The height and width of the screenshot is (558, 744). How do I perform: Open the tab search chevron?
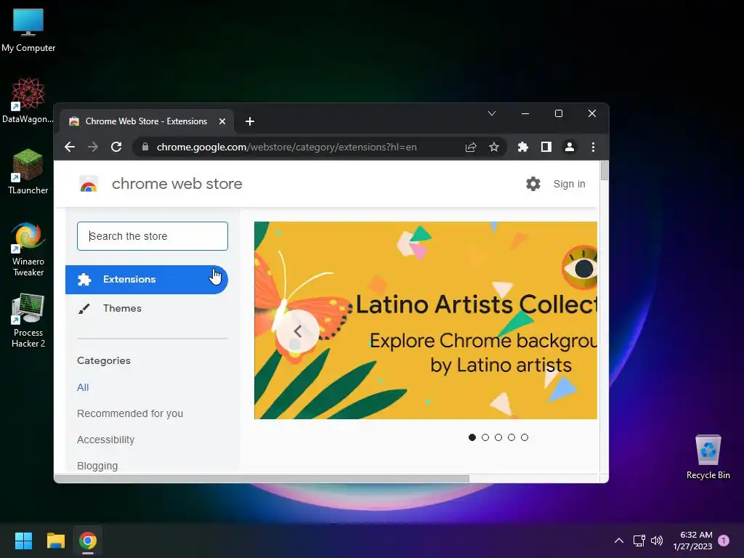pos(492,113)
